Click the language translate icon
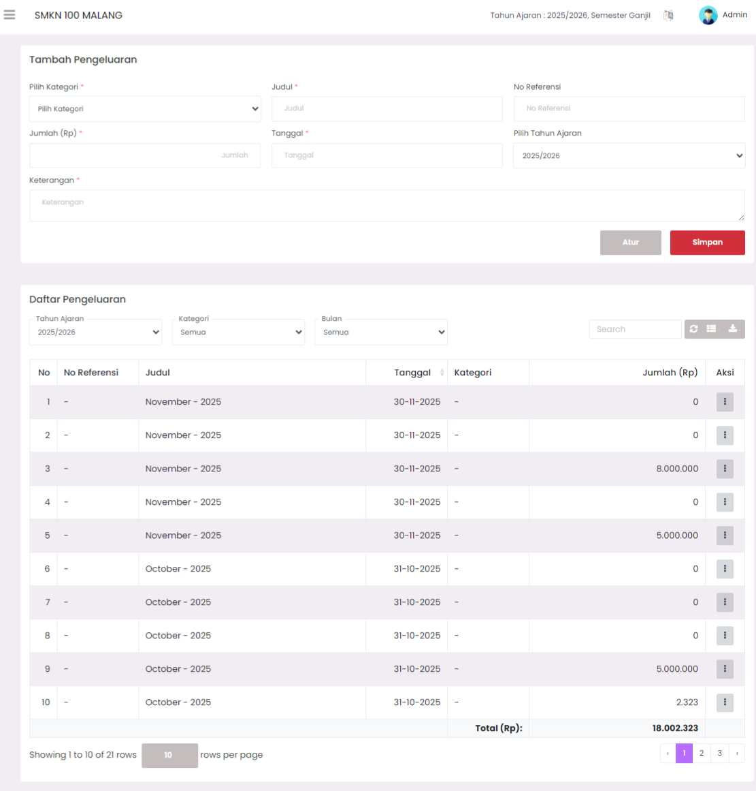Image resolution: width=756 pixels, height=791 pixels. (668, 15)
